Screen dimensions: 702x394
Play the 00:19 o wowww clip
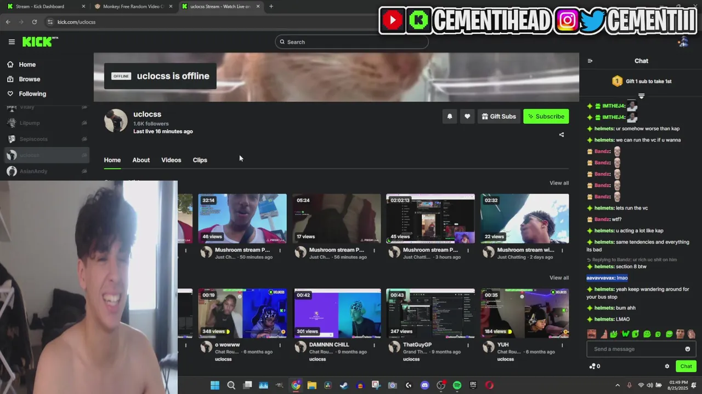click(242, 314)
